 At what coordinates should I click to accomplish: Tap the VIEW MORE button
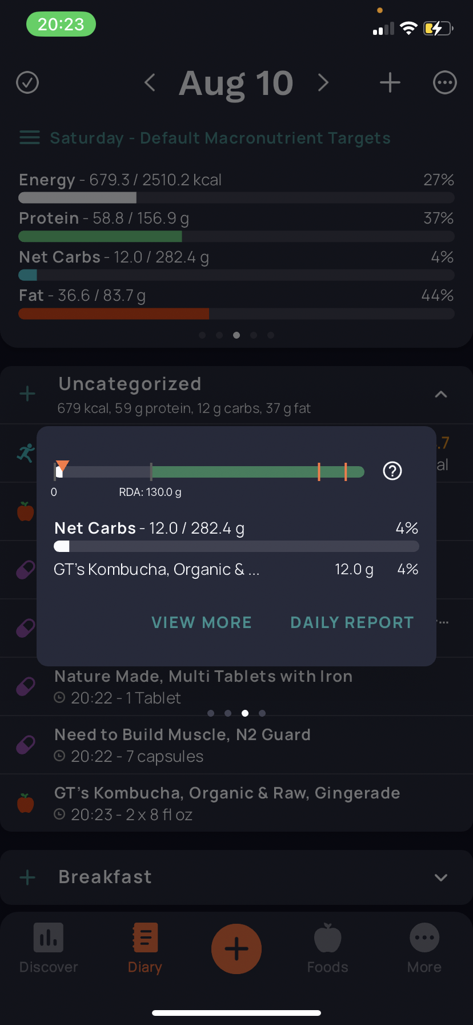202,622
